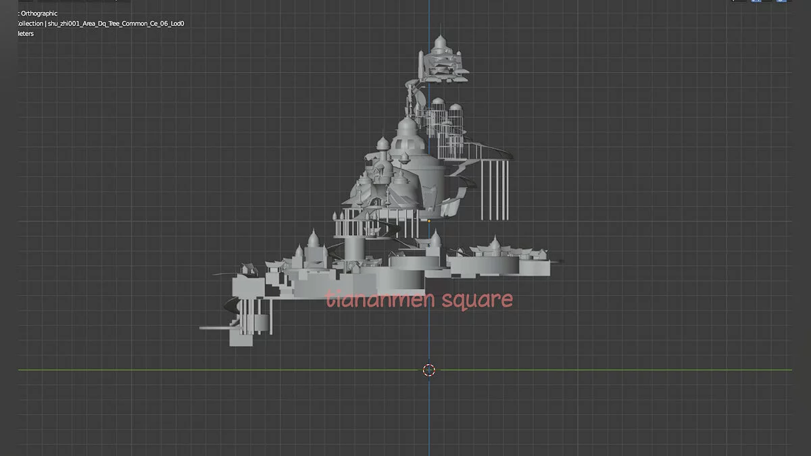Click the shu_zhi001 collection object name text

click(x=115, y=24)
